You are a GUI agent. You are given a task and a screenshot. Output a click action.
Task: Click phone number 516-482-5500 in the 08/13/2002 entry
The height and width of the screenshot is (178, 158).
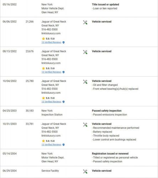coord(49,59)
